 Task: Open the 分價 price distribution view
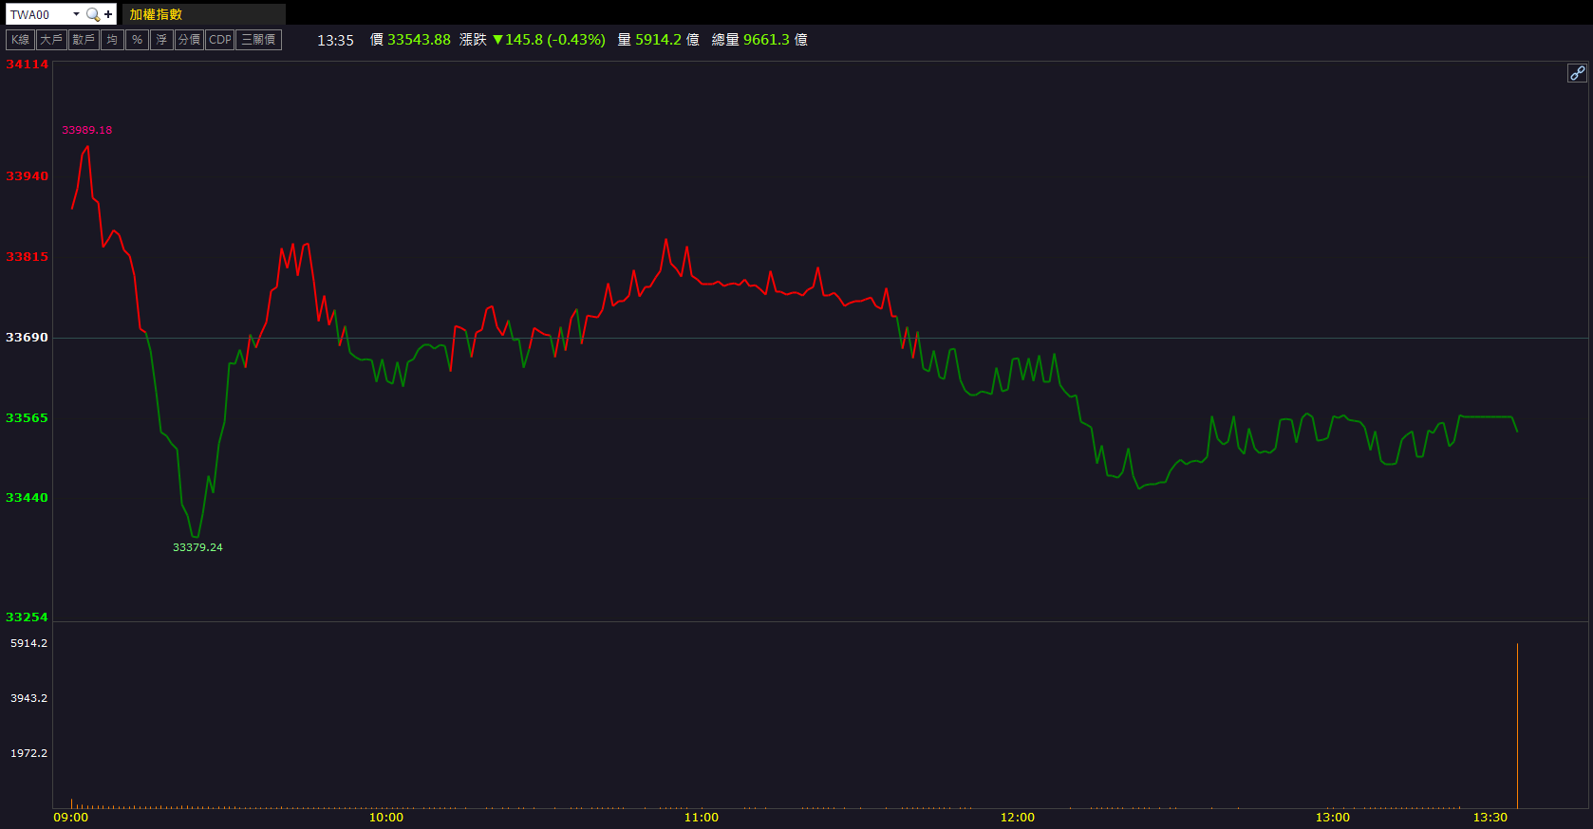tap(189, 40)
